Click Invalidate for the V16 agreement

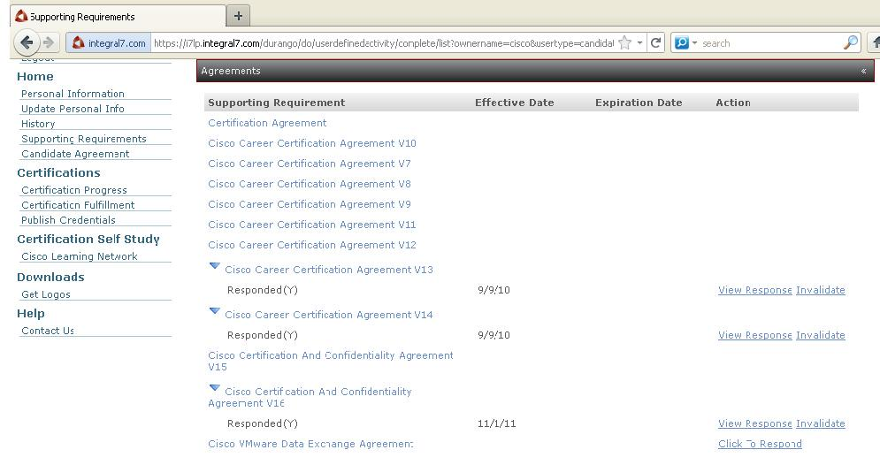(820, 423)
